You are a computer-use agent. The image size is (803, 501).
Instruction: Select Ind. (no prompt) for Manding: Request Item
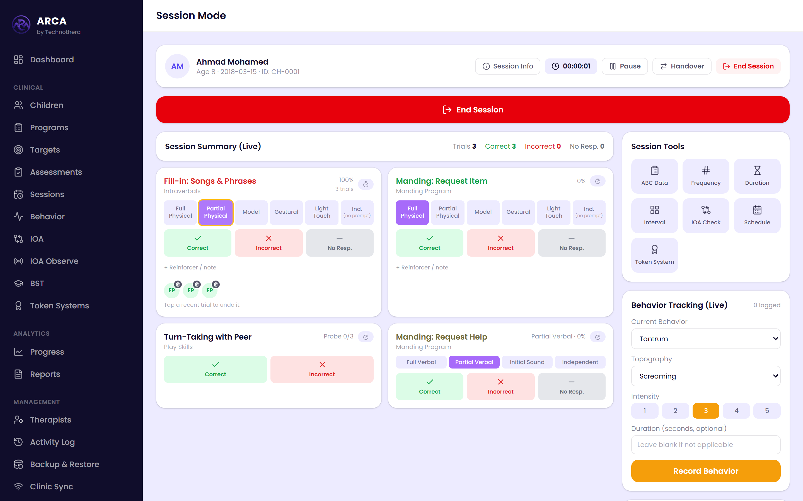point(589,212)
